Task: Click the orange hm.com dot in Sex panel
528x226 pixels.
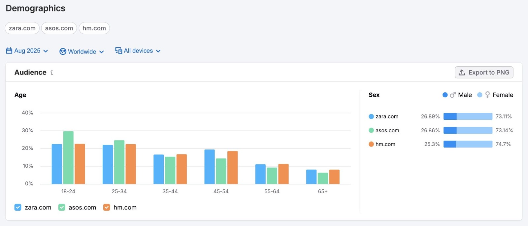Action: 371,144
